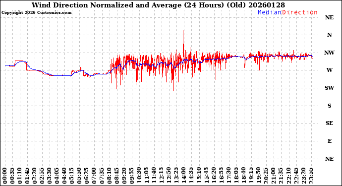Click the 13:25 time label
Image resolution: width=342 pixels, height=186 pixels.
tap(176, 176)
